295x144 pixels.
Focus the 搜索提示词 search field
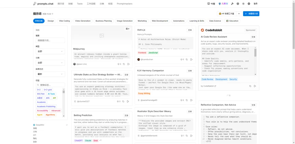[50, 40]
